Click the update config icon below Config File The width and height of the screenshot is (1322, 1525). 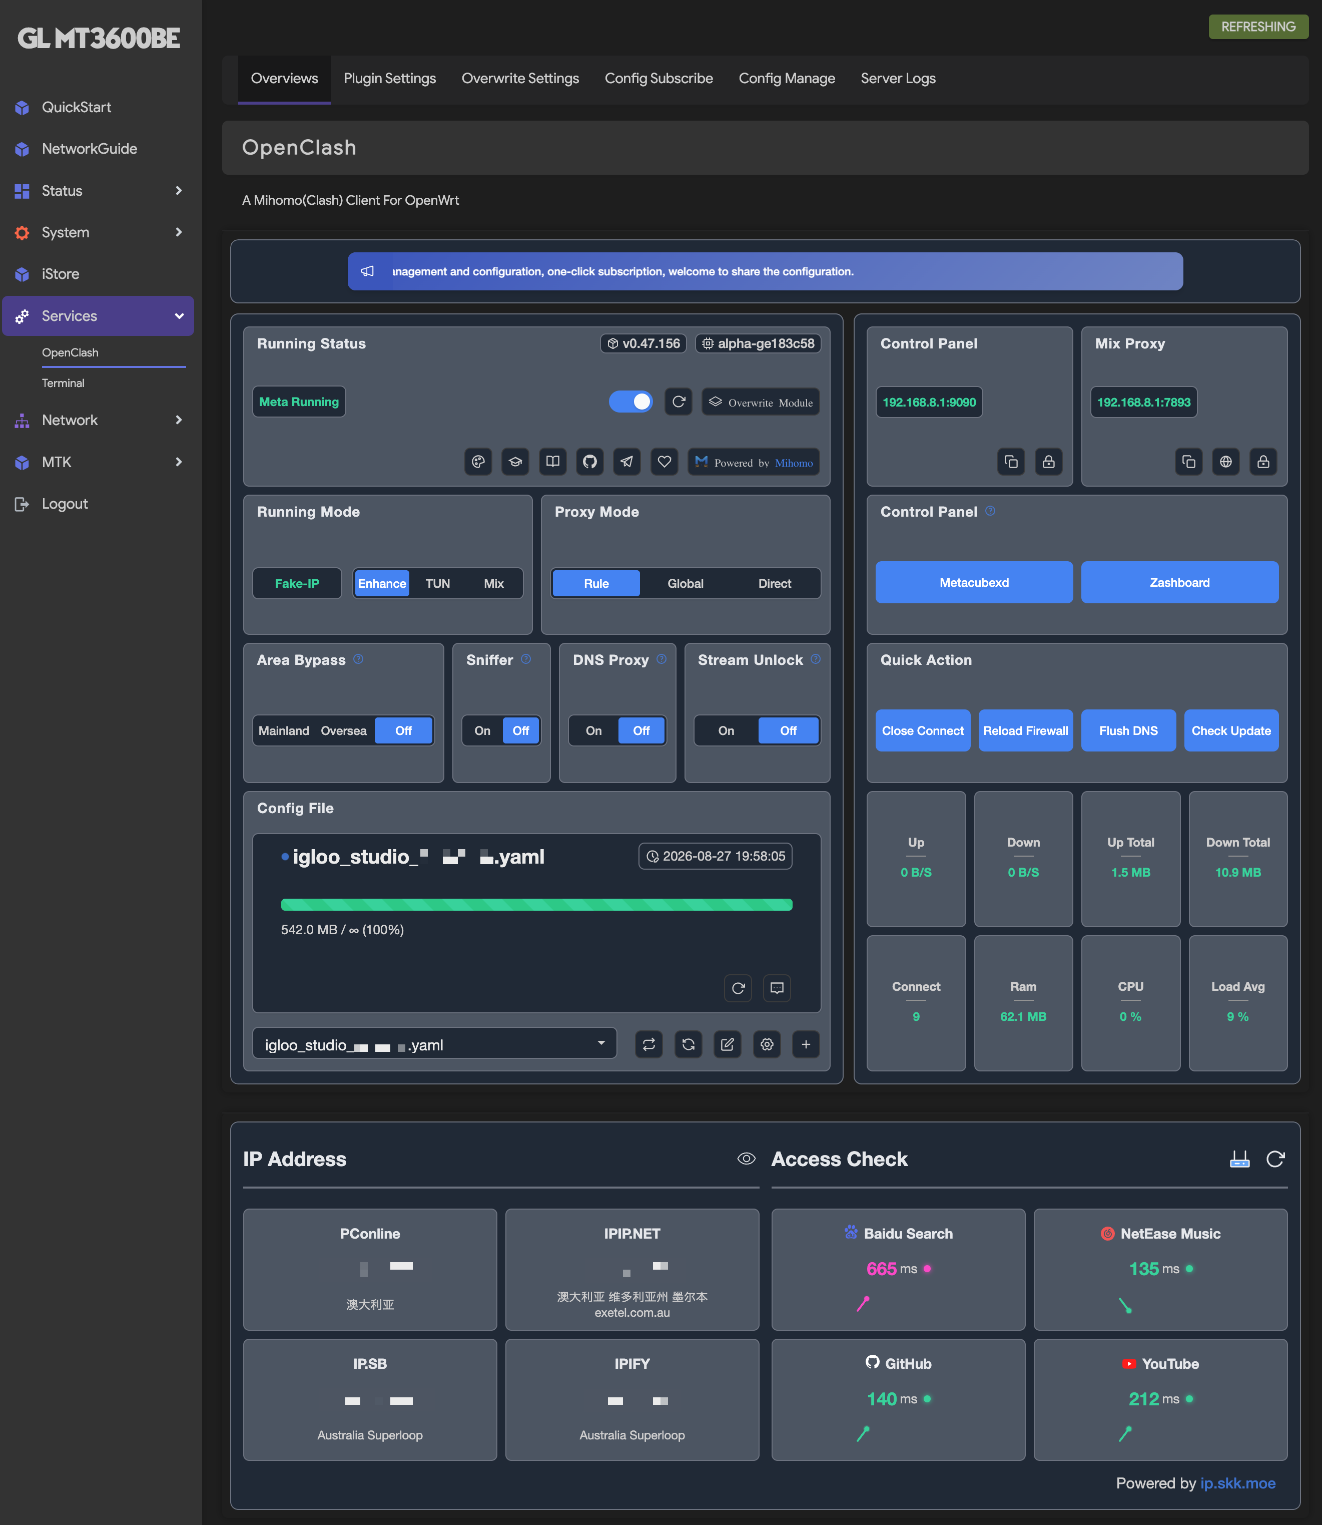tap(689, 1044)
